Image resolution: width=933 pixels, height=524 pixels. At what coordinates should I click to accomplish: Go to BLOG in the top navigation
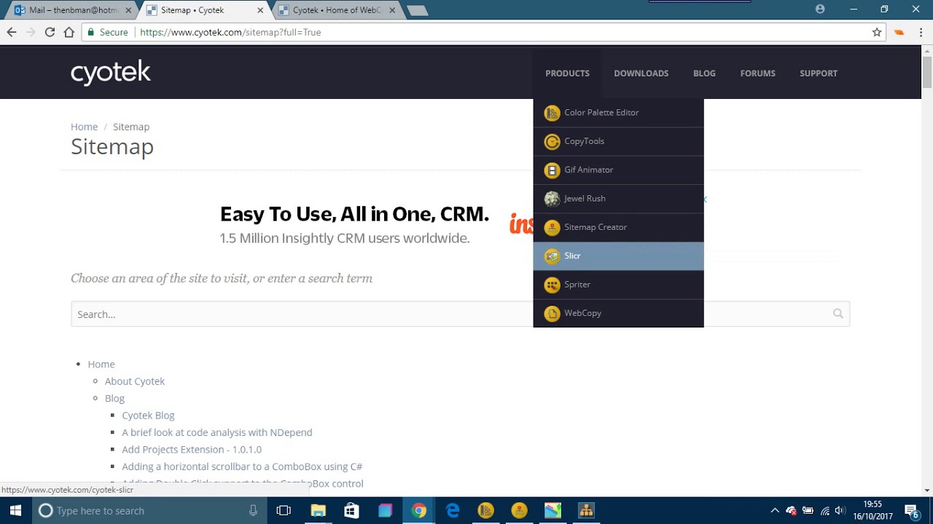tap(704, 73)
